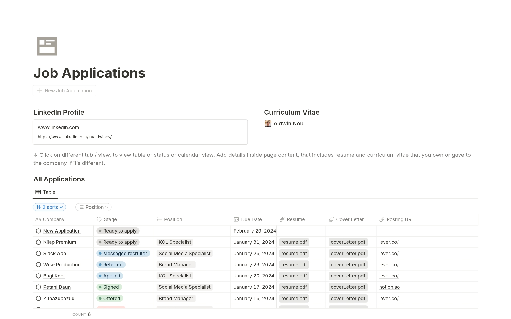Click the database icon next to New Job Application
Screen dimensions: 511x319
coord(39,90)
